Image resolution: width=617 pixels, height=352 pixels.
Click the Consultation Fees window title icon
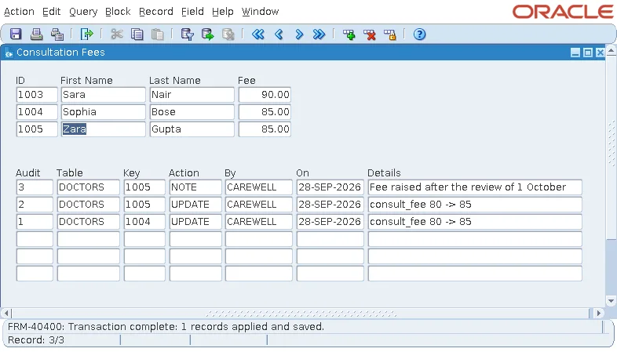coord(9,53)
